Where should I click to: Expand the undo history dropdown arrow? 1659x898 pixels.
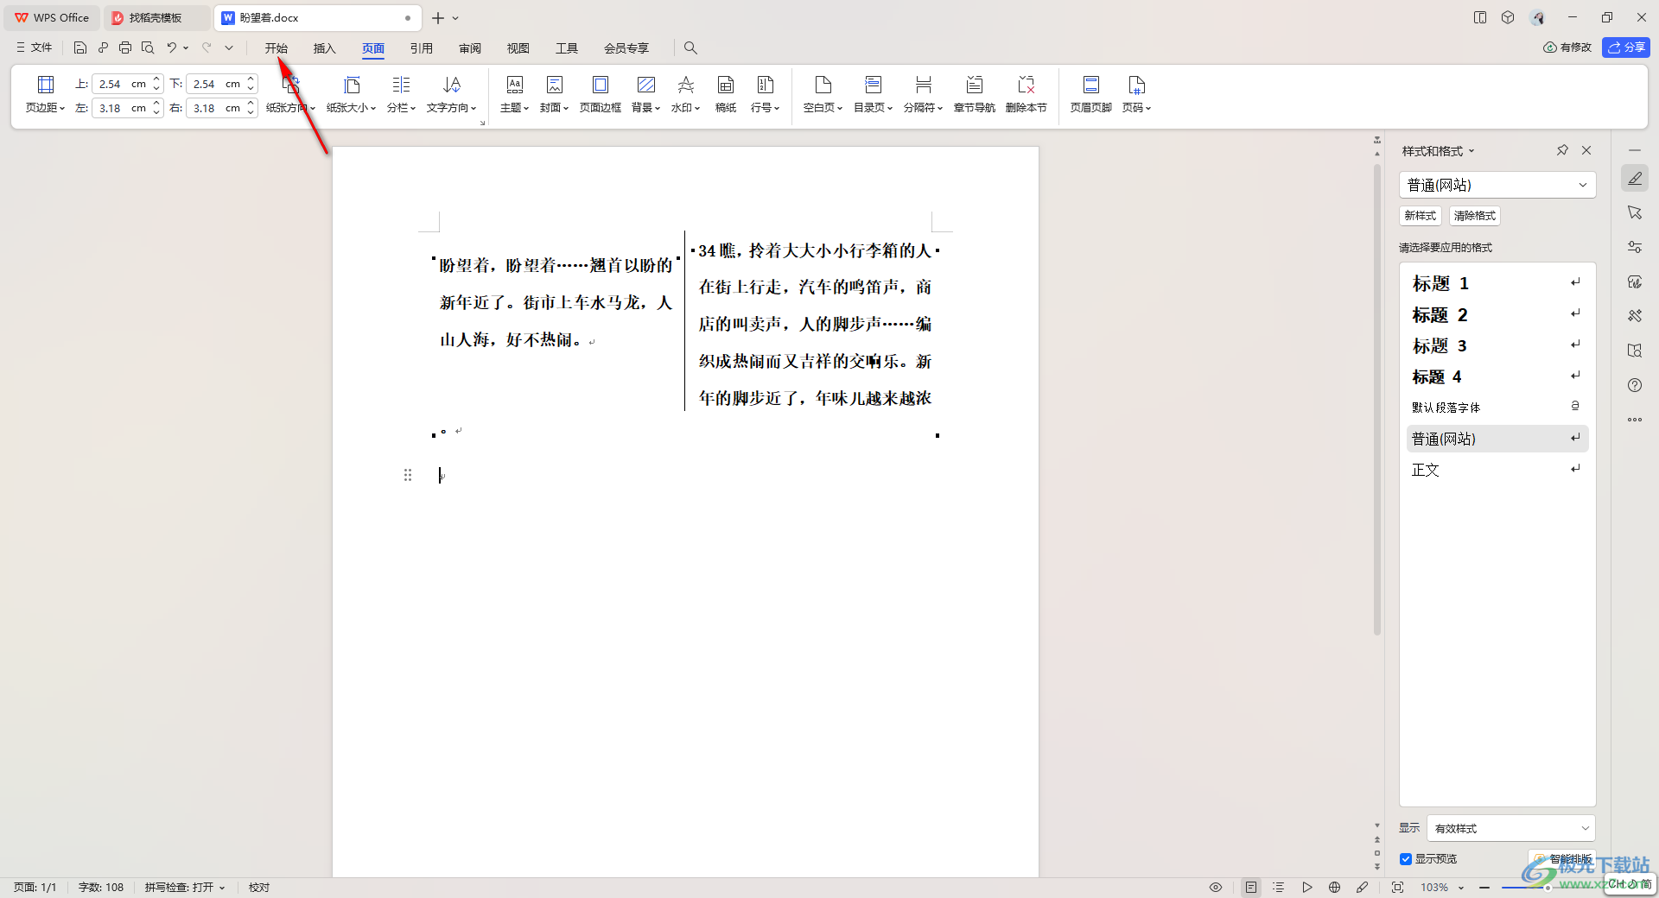point(186,47)
